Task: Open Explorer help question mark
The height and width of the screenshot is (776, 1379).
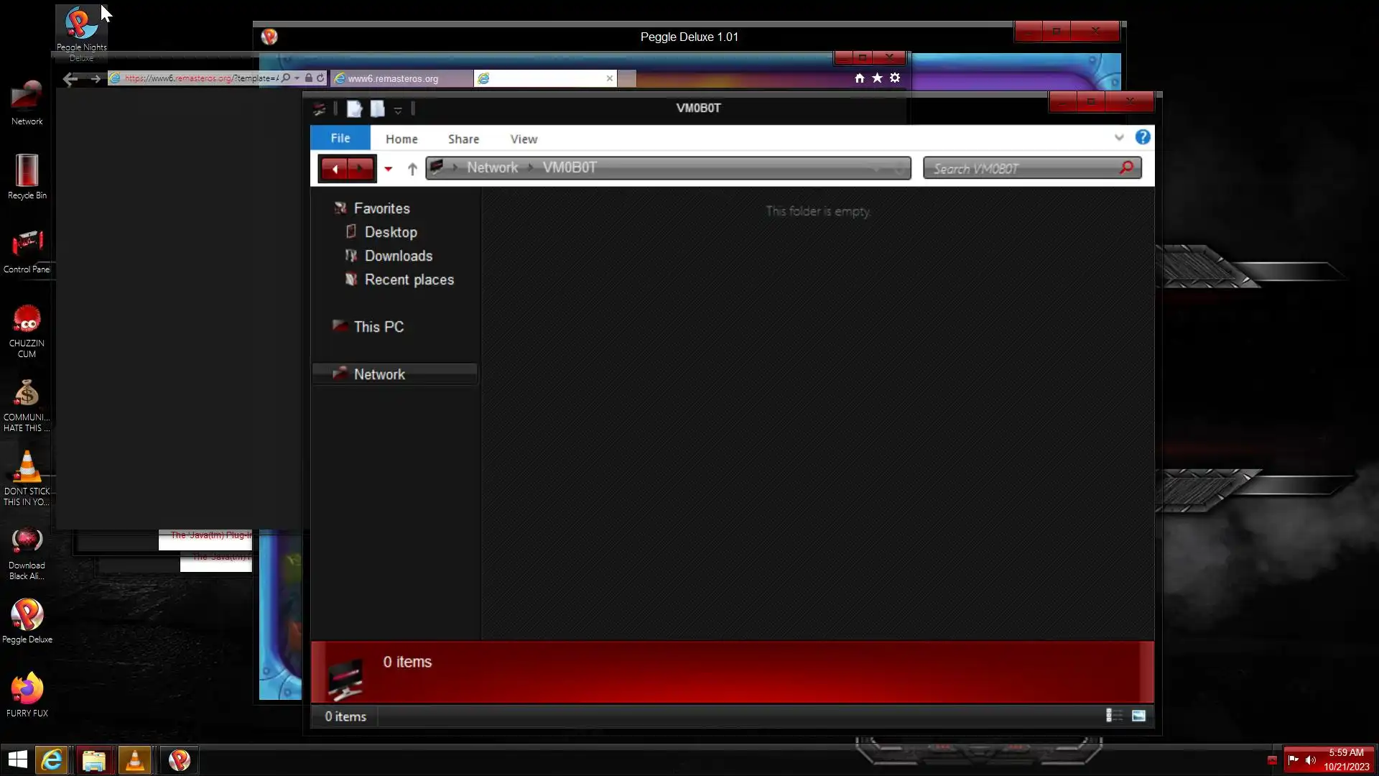Action: point(1143,137)
